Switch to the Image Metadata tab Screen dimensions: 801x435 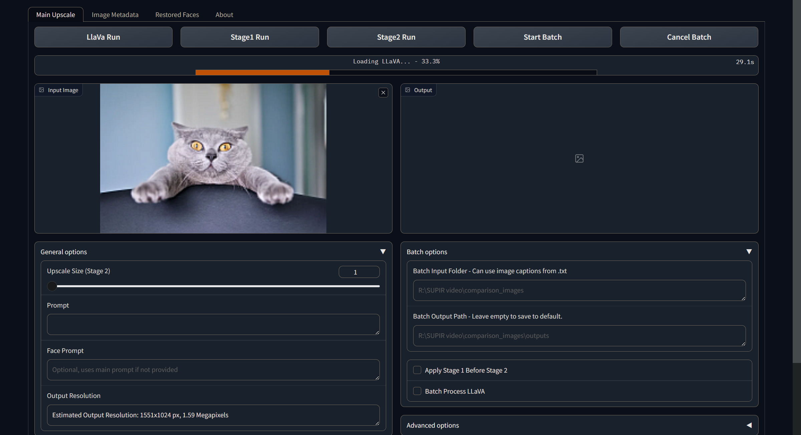pos(115,15)
